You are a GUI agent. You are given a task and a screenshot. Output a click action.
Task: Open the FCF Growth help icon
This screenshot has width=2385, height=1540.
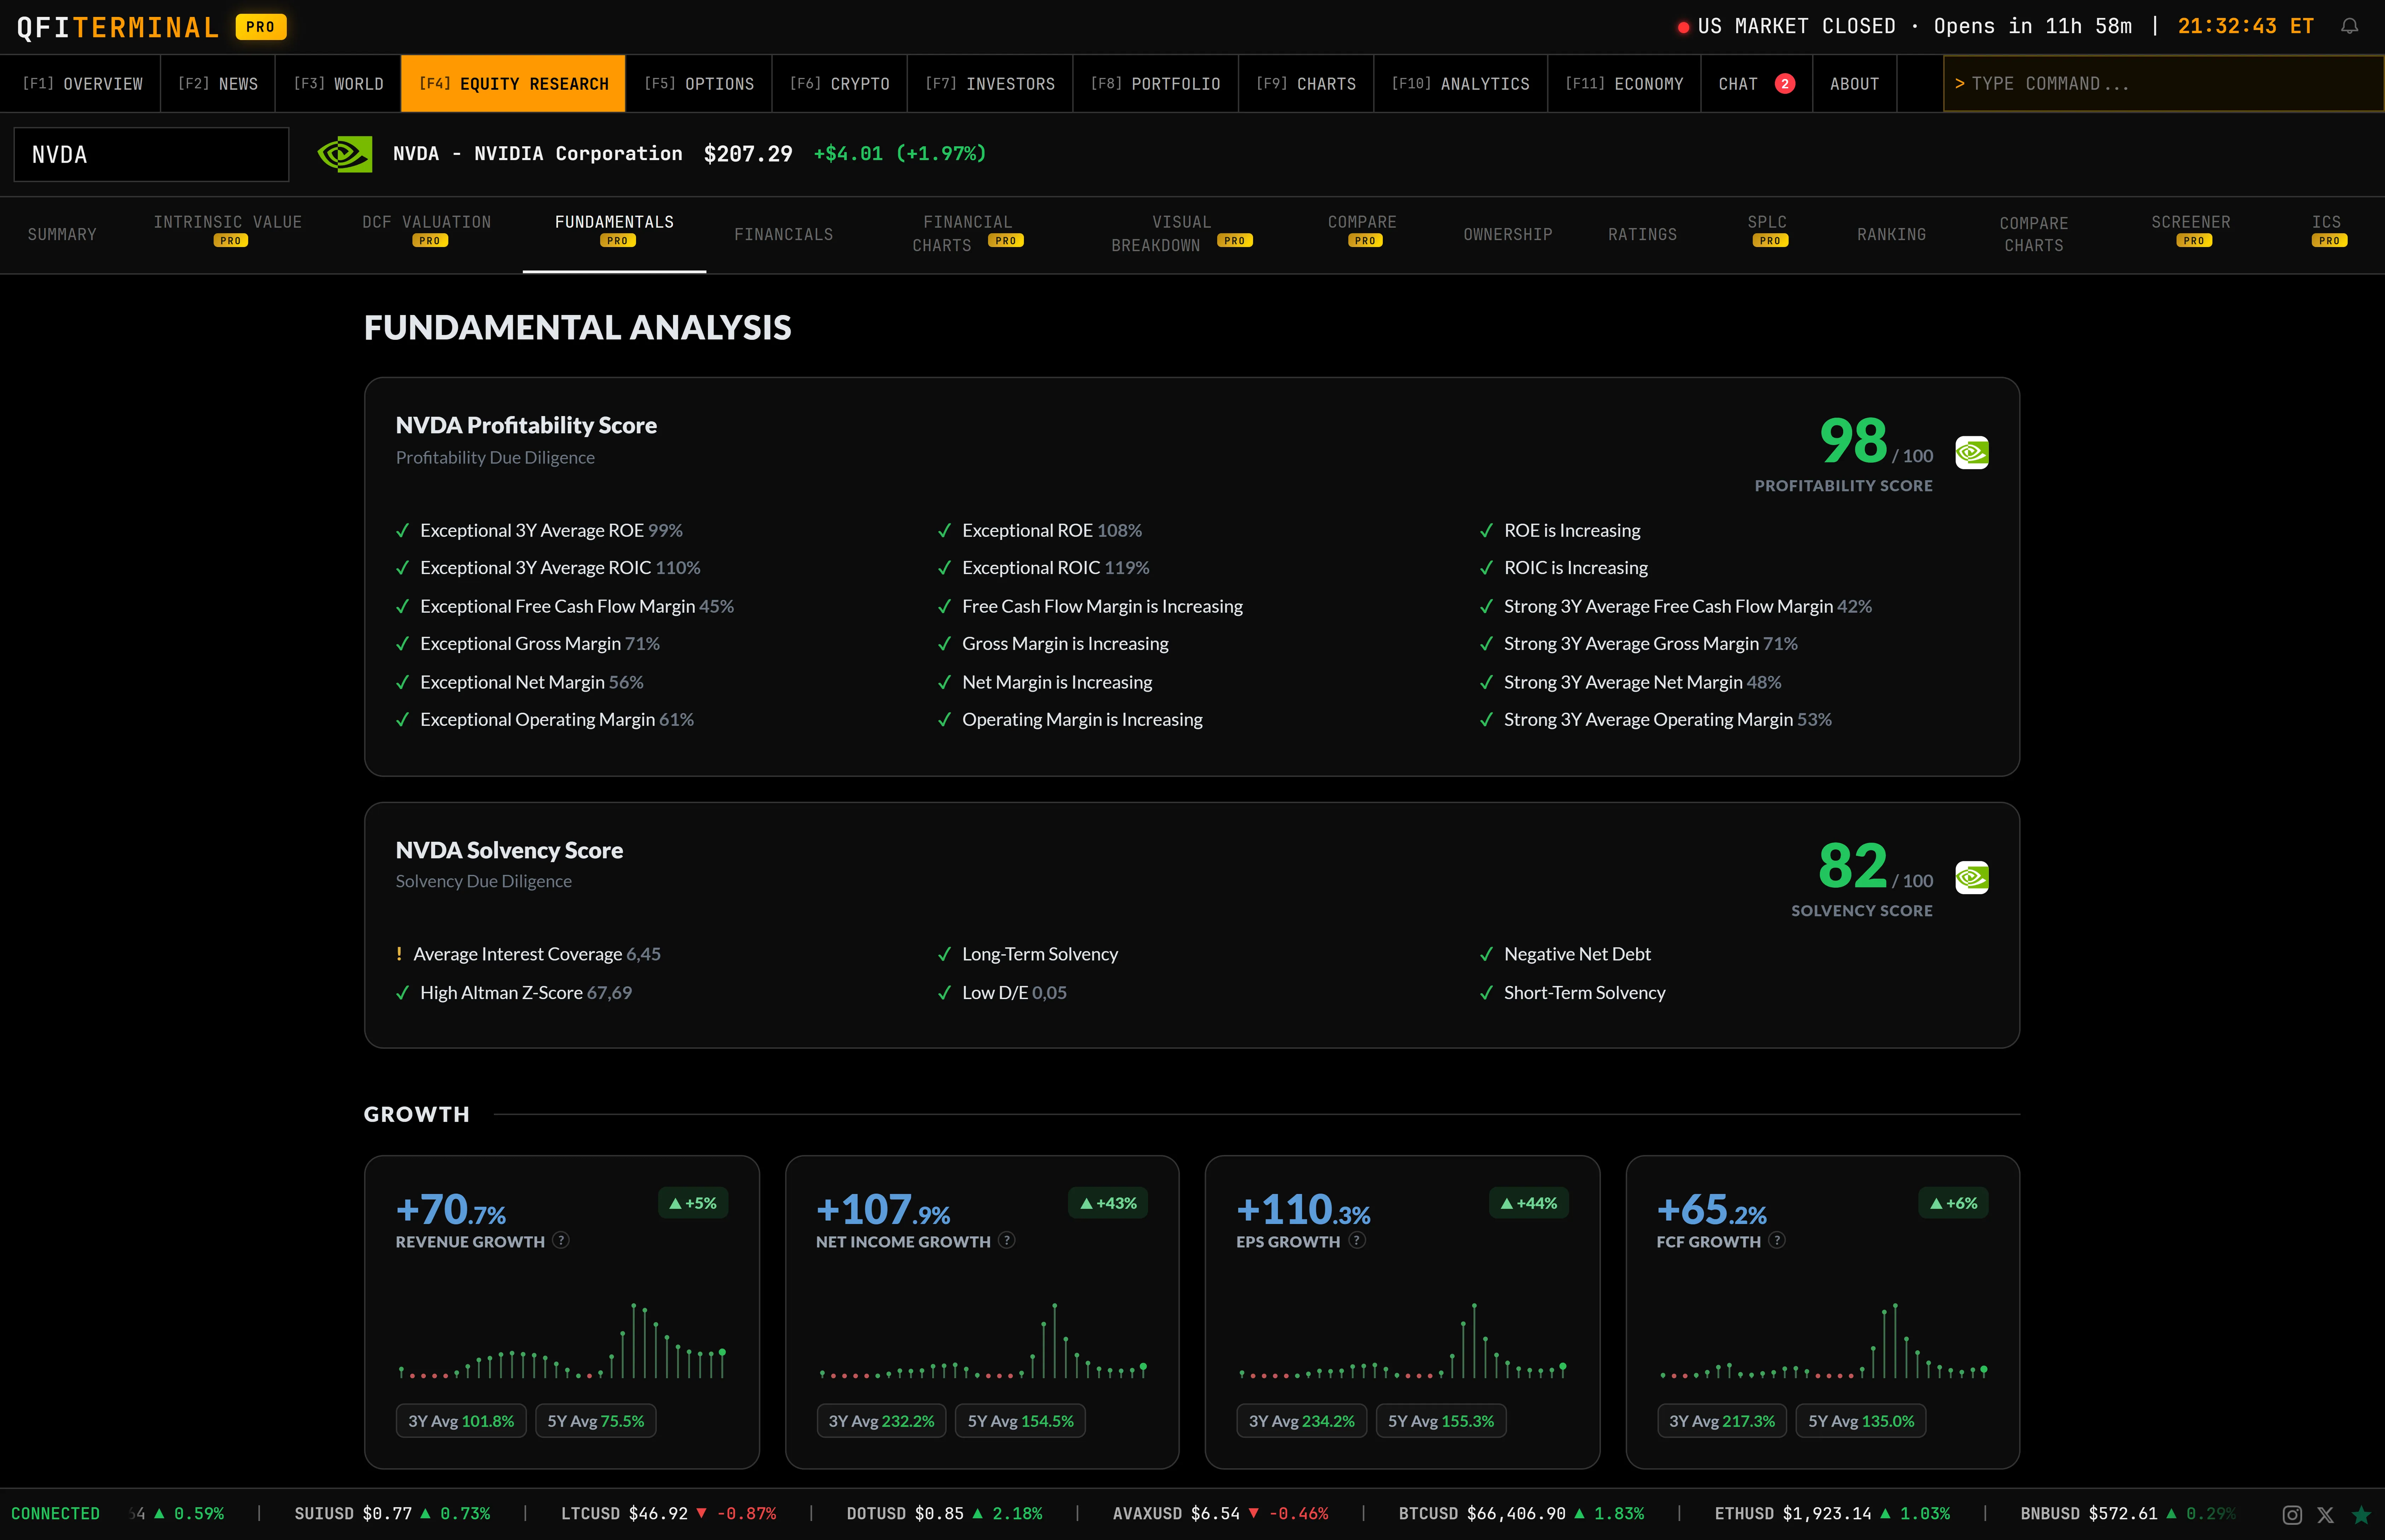1777,1240
